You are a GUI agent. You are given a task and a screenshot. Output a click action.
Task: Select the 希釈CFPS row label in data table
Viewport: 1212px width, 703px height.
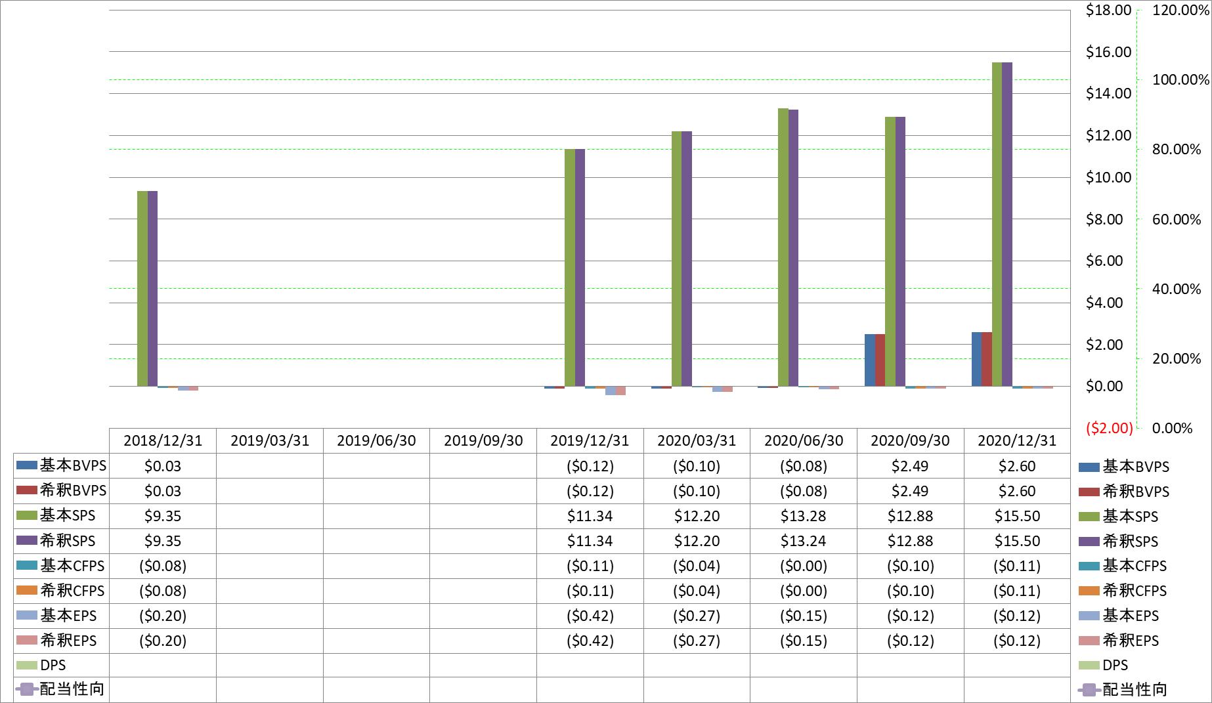pos(72,590)
